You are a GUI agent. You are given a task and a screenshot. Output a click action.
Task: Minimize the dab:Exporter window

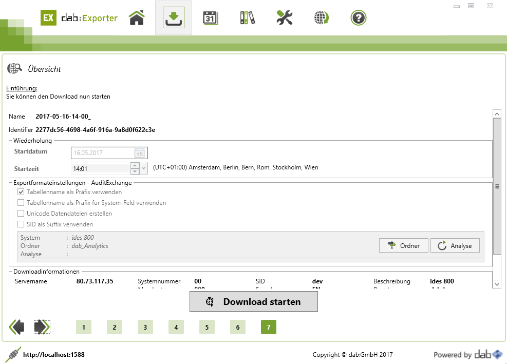pos(457,6)
